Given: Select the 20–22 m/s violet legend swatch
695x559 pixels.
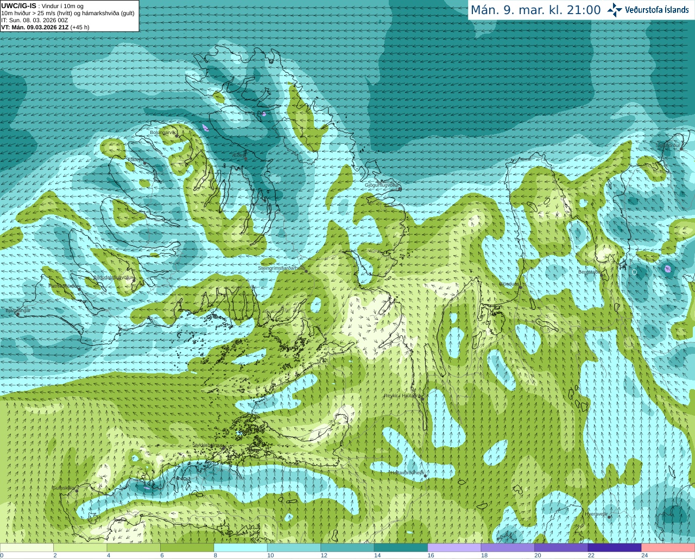Looking at the screenshot, I should click(561, 548).
